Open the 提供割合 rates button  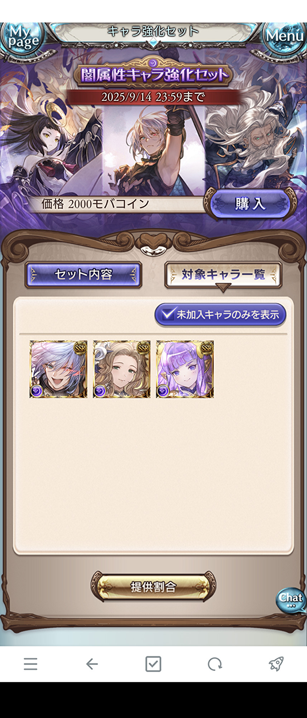tap(153, 587)
